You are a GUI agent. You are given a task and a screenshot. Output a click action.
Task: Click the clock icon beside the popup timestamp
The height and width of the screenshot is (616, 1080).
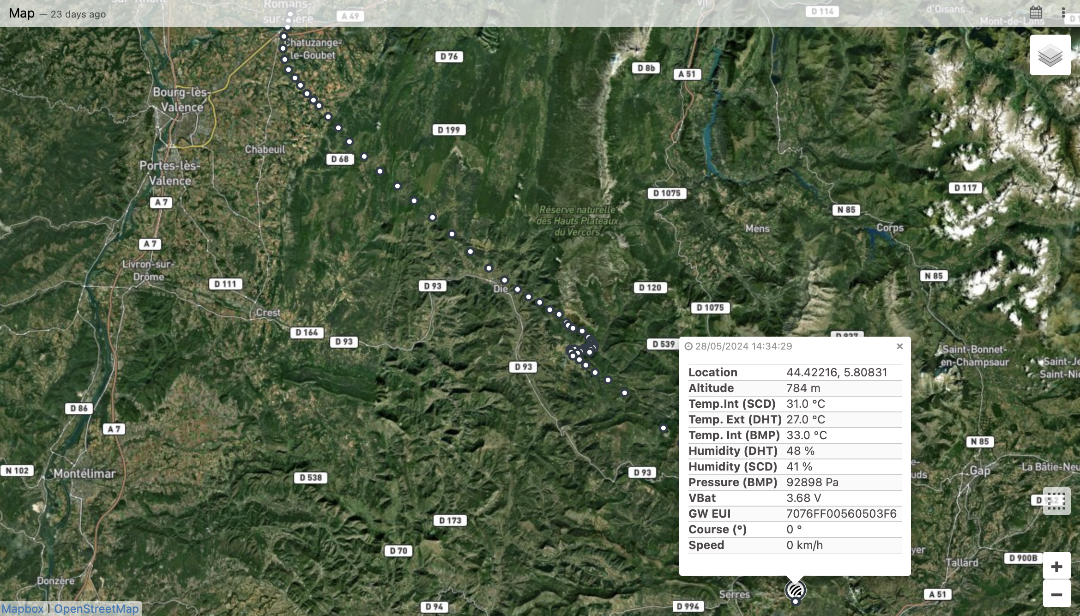(x=688, y=346)
